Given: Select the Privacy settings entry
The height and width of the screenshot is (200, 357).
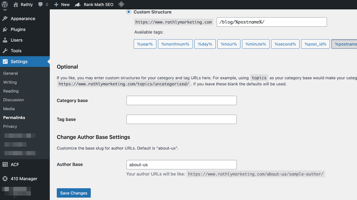Looking at the screenshot, I should pyautogui.click(x=10, y=126).
